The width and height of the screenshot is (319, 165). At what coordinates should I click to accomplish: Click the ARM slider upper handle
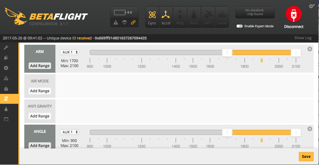coord(296,53)
